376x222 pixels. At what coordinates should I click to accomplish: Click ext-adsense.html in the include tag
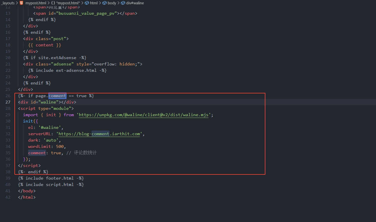click(x=76, y=70)
